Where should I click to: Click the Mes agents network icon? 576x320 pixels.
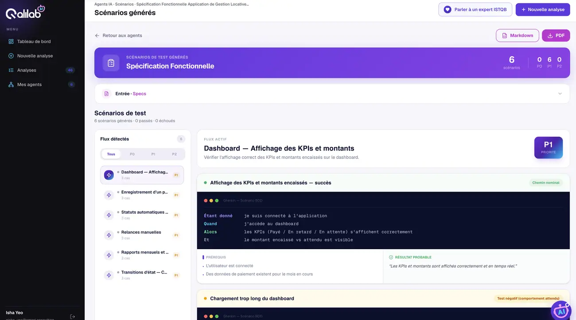tap(11, 85)
